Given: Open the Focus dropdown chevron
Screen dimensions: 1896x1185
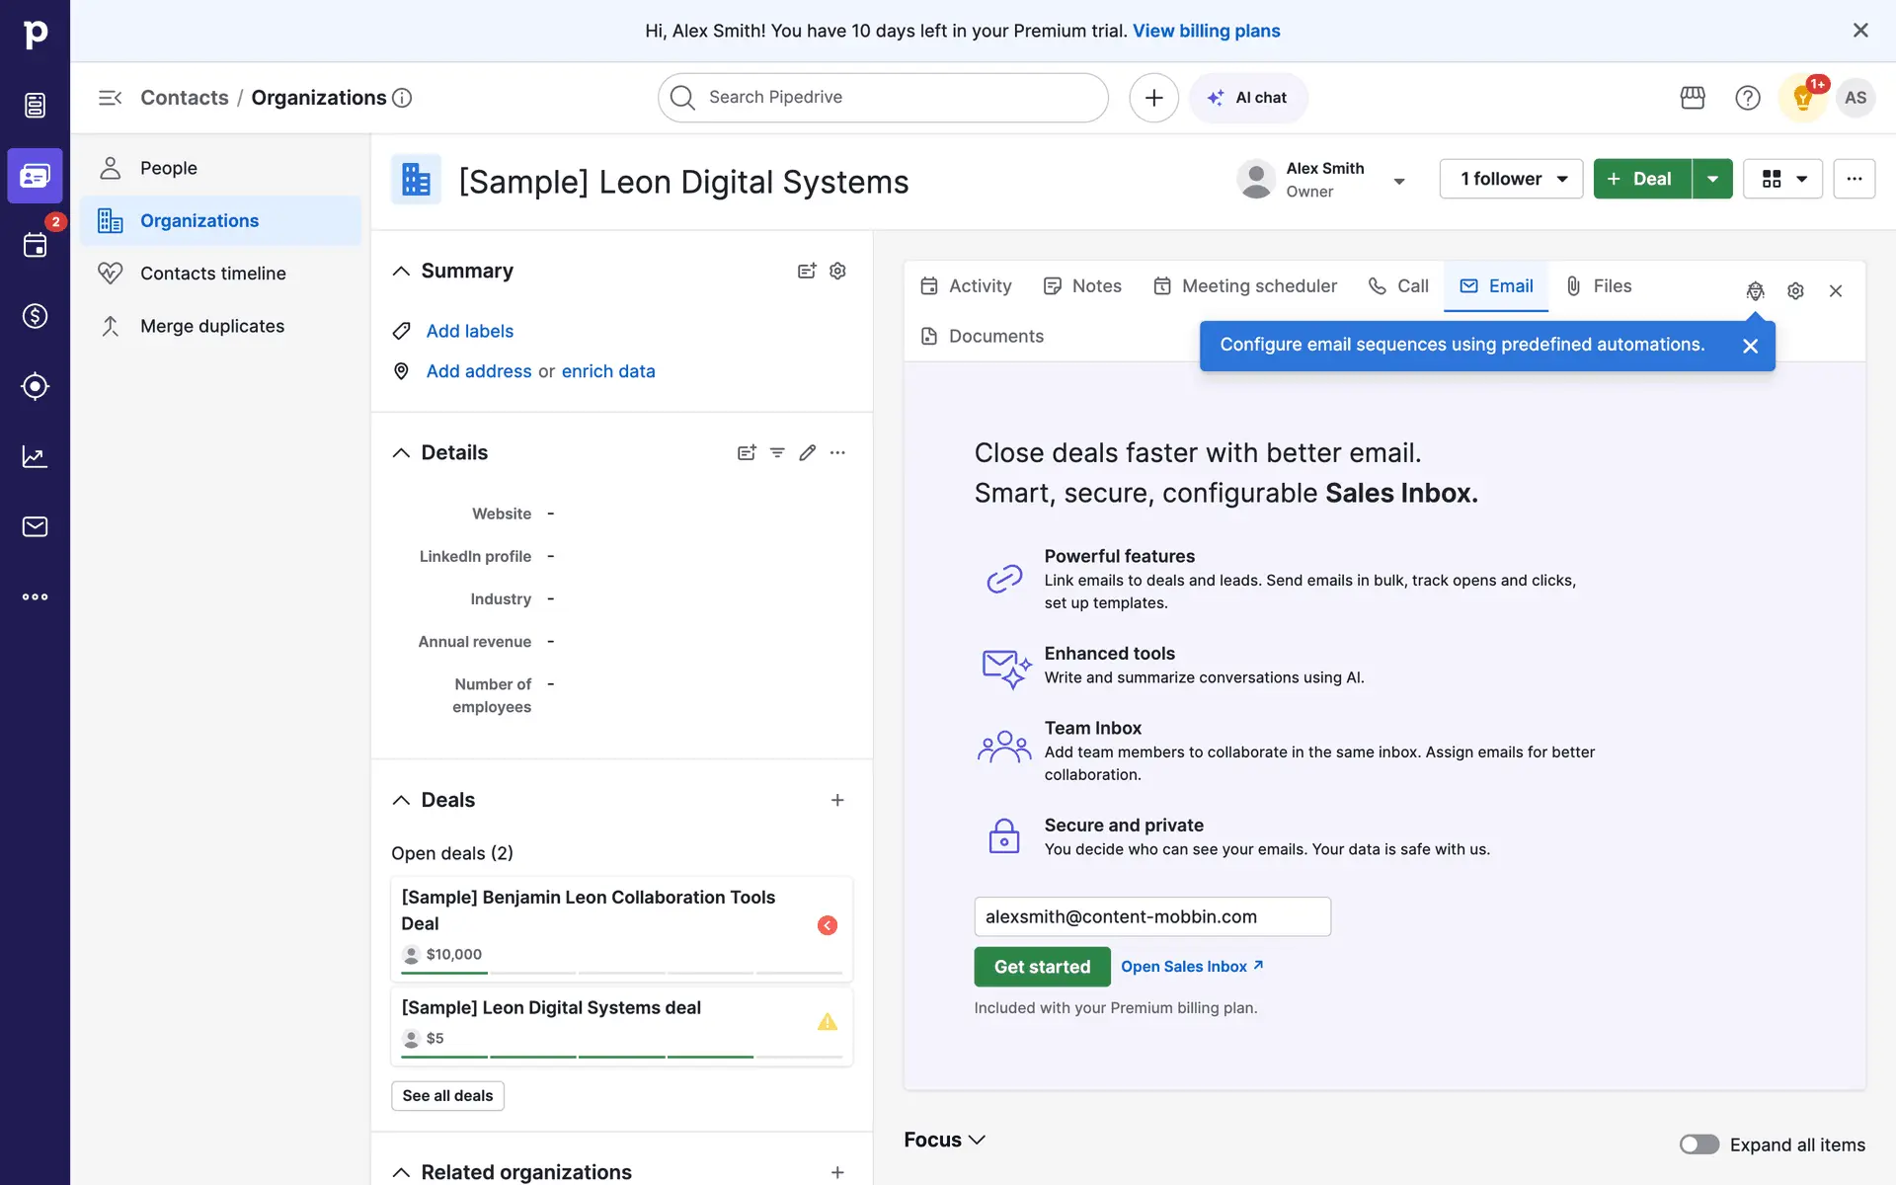Looking at the screenshot, I should click(x=977, y=1140).
